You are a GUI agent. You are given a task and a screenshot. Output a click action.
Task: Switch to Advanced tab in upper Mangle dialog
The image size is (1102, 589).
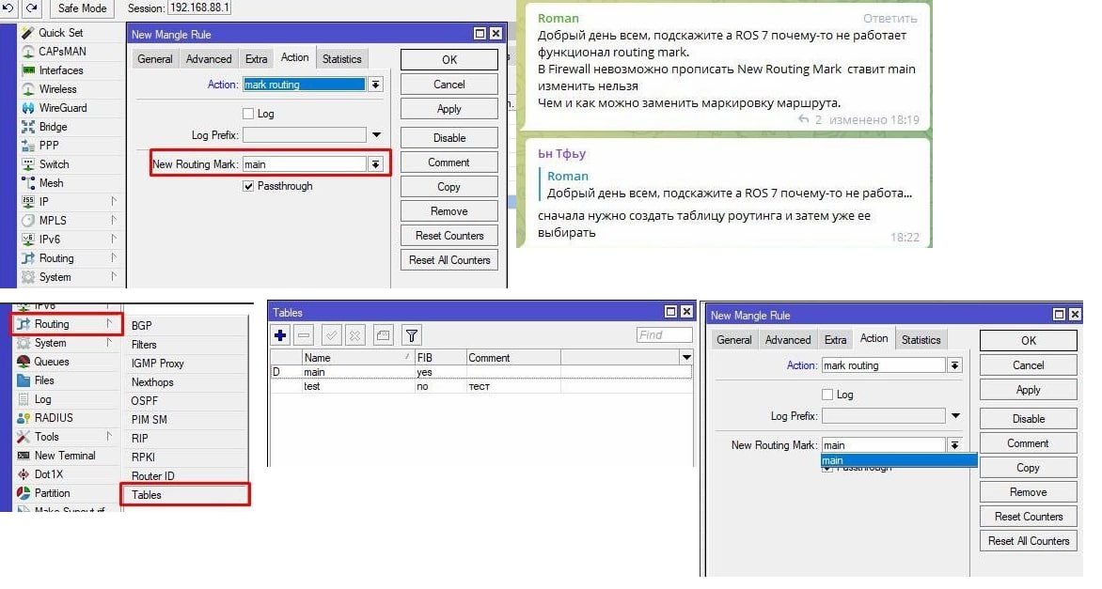[x=209, y=59]
